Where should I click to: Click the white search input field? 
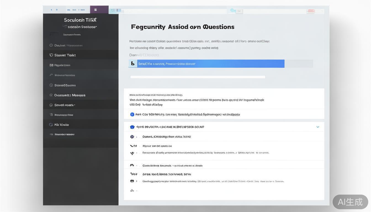click(x=198, y=77)
